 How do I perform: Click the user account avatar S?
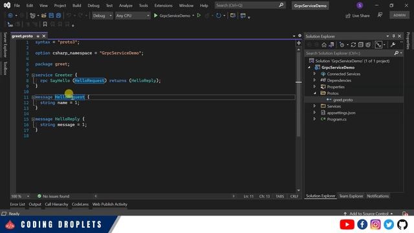coord(360,5)
